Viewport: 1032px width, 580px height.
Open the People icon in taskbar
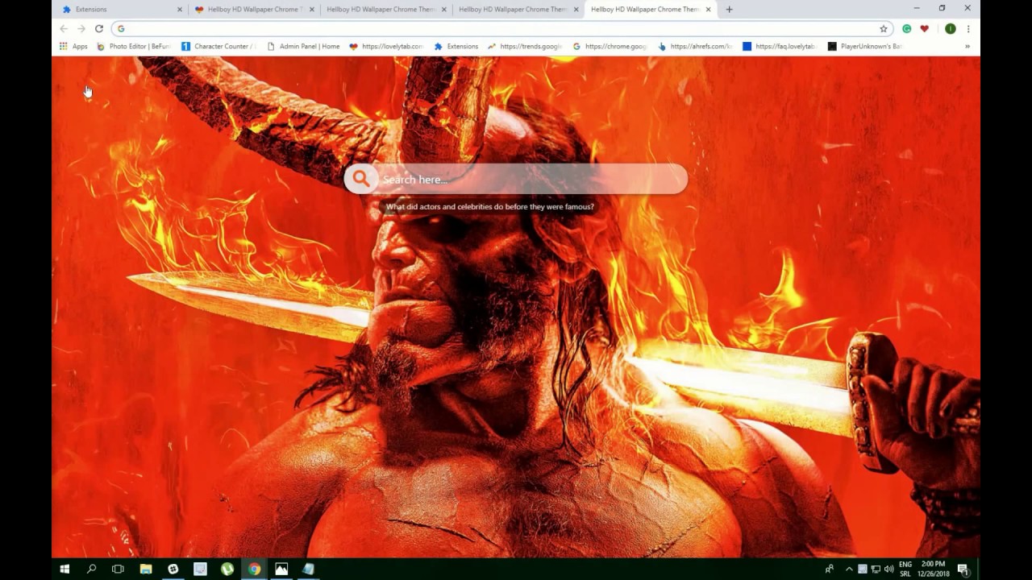[x=829, y=569]
